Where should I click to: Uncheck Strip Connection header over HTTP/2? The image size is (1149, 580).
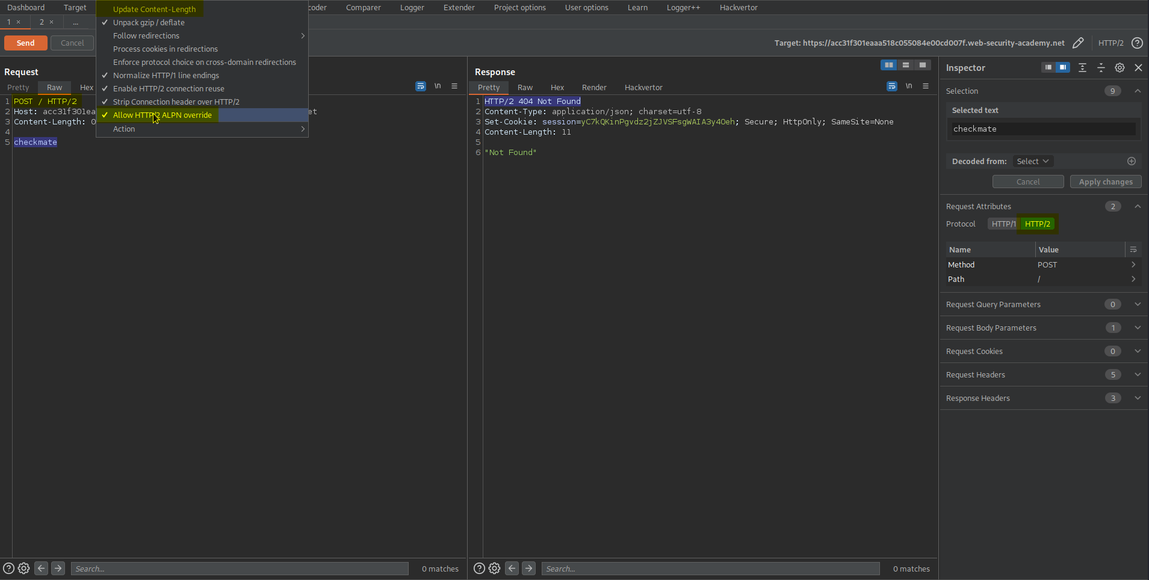coord(202,102)
